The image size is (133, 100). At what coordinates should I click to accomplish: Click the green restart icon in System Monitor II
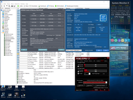[116, 40]
